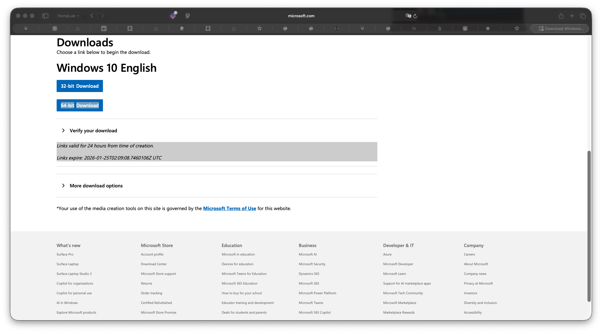
Task: Show the tab overview
Action: (x=583, y=16)
